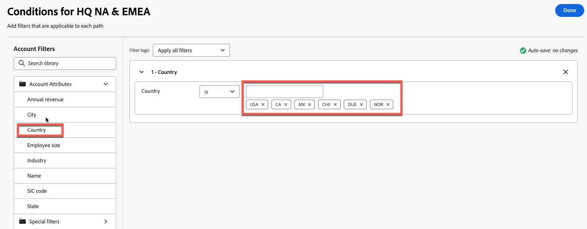Click the 'Auto-save: no changes' status text
Screen dimensions: 587x229
click(x=553, y=51)
